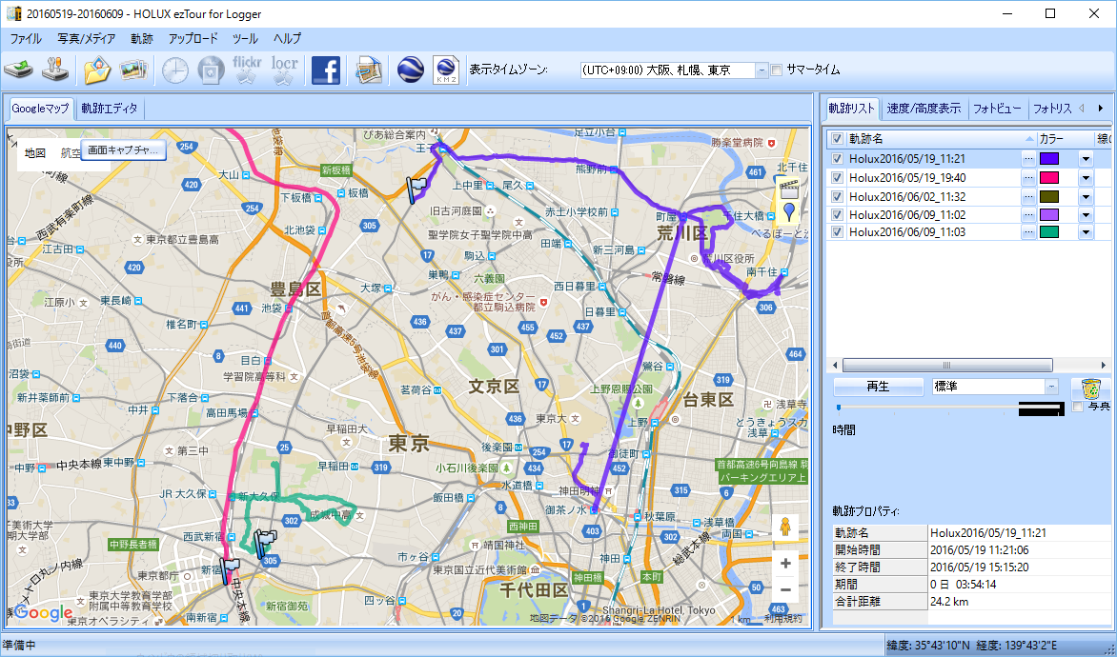The height and width of the screenshot is (657, 1117).
Task: Open color dropdown for Holux2016/05/19_11:21
Action: pos(1086,159)
